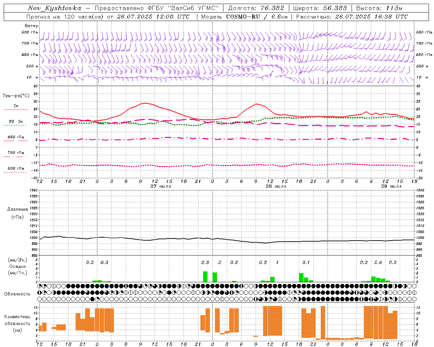Click the 29 июля date label
This screenshot has height=347, width=434.
click(x=391, y=186)
